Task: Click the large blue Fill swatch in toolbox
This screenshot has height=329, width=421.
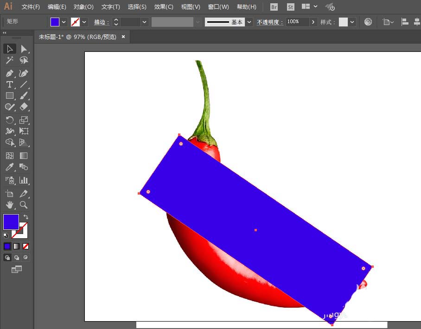Action: point(11,221)
